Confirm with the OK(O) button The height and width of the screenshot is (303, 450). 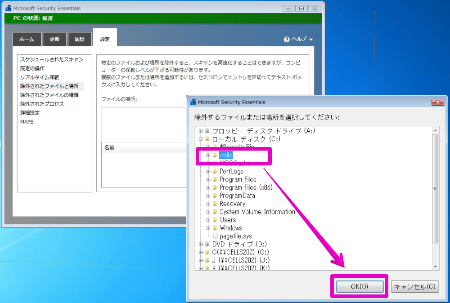tap(360, 286)
